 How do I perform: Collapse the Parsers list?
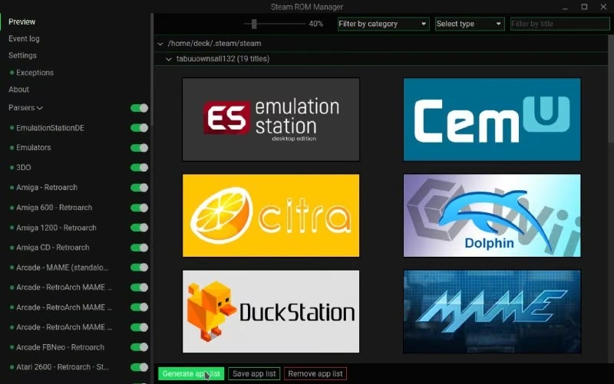coord(26,107)
